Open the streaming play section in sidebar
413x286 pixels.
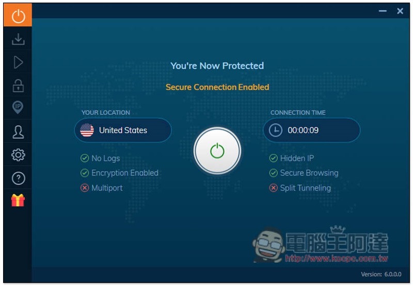18,62
